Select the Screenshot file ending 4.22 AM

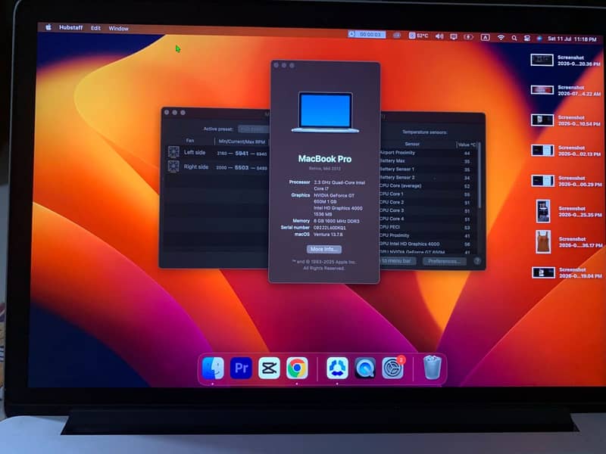tap(566, 90)
